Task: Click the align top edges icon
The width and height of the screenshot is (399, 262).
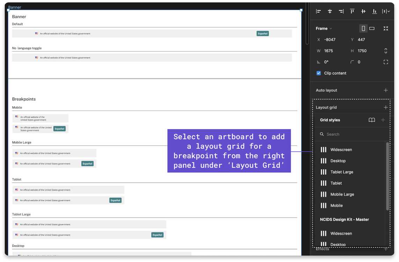Action: click(x=352, y=11)
